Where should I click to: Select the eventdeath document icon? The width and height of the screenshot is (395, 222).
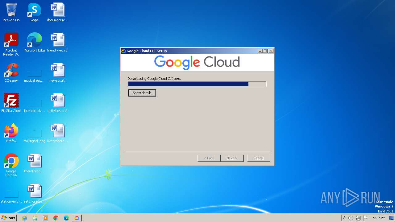point(57,133)
